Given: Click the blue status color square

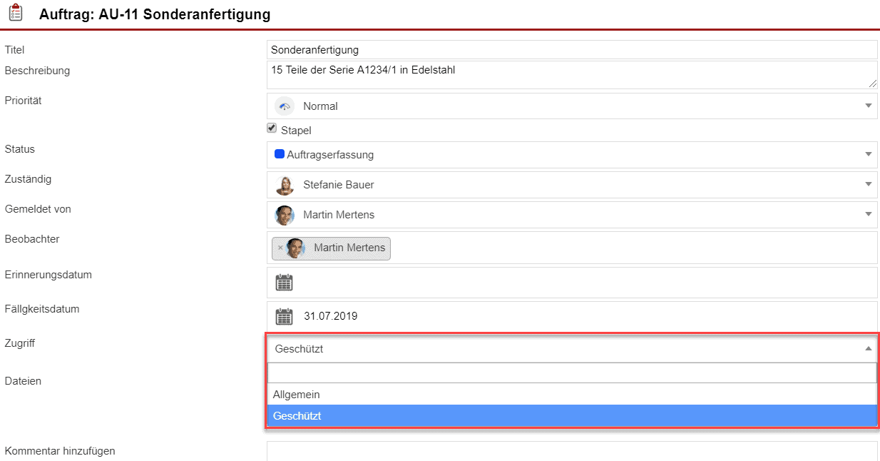Looking at the screenshot, I should point(280,154).
